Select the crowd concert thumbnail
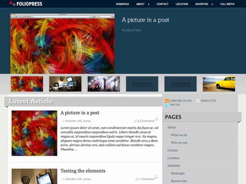 click(104, 84)
